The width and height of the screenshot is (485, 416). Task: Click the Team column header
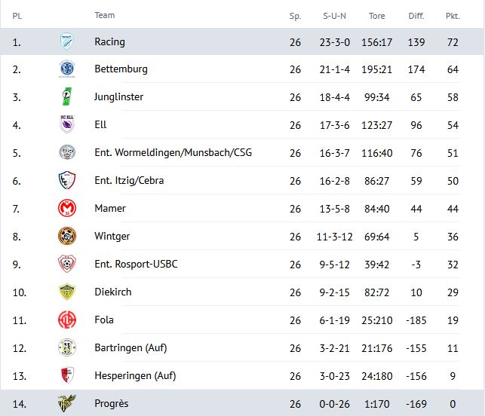click(105, 15)
